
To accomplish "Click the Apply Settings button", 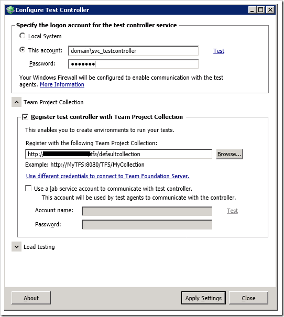I will click(x=203, y=298).
